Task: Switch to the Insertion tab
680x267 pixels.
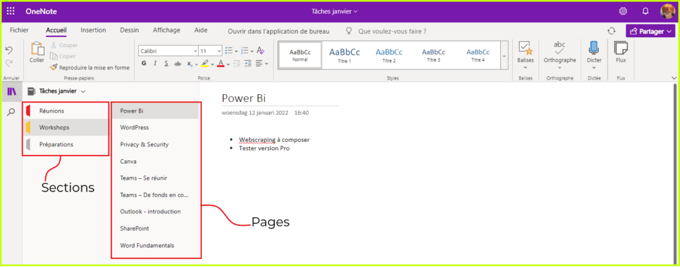Action: (x=93, y=30)
